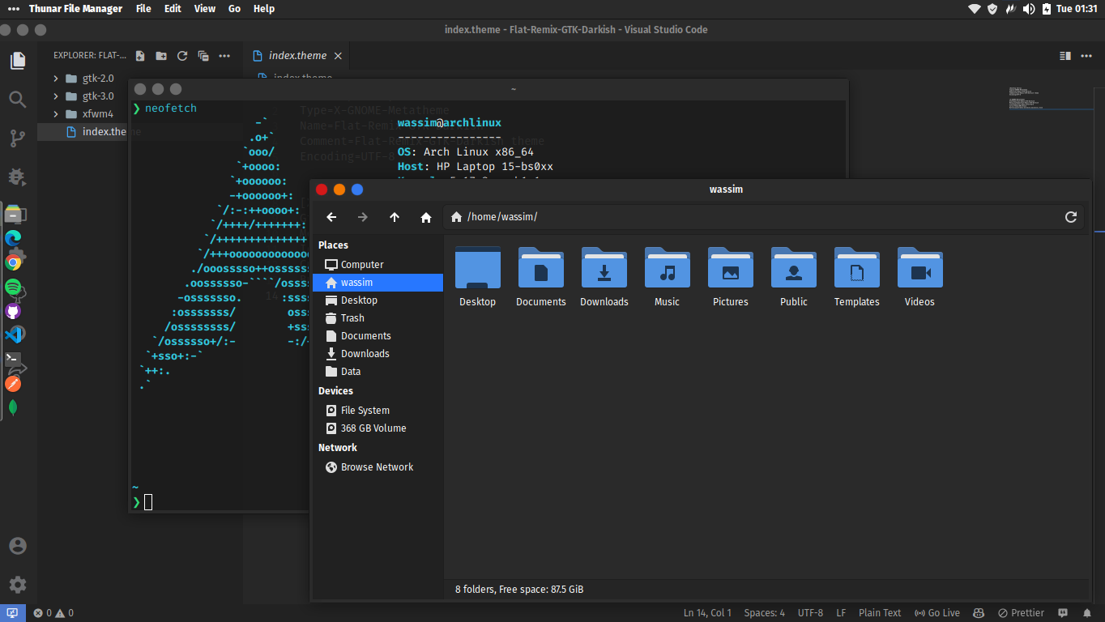Screen dimensions: 1105x622
Task: Change LF end of line sequence
Action: [841, 613]
